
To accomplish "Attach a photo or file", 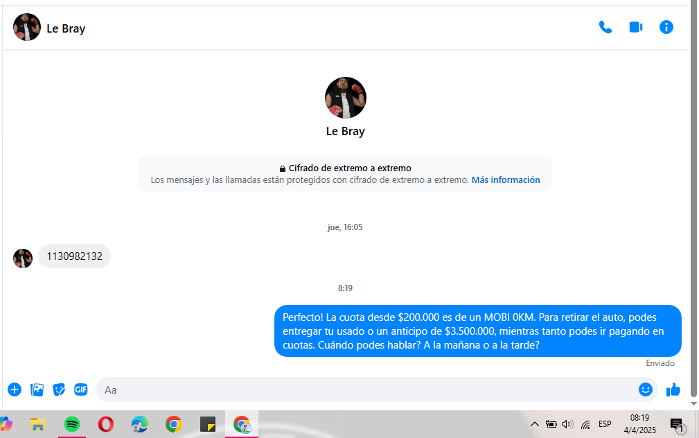I will coord(37,389).
